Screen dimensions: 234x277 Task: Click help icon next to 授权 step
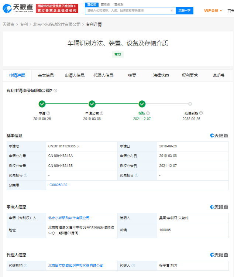pyautogui.click(x=148, y=113)
